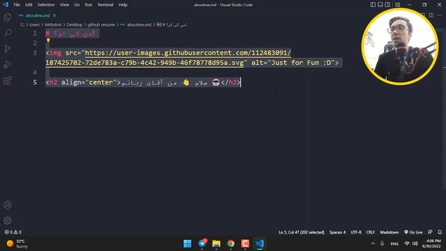
Task: Change language mode via Markdown item
Action: point(389,232)
